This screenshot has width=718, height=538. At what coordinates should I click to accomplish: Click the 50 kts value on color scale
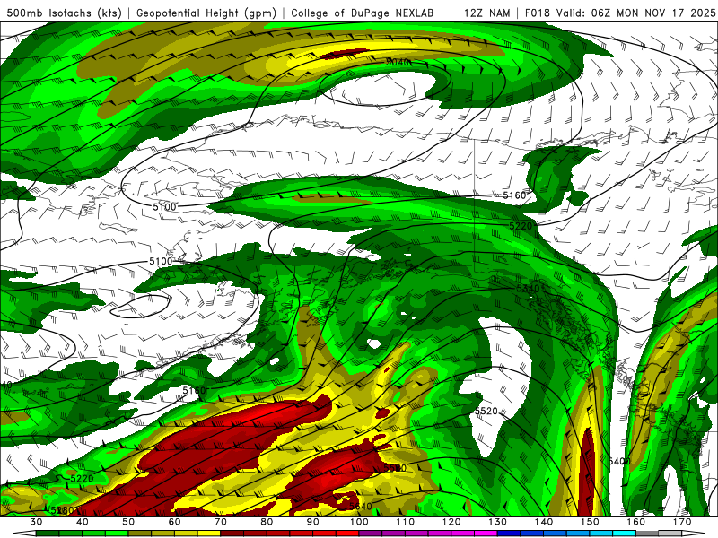(128, 522)
